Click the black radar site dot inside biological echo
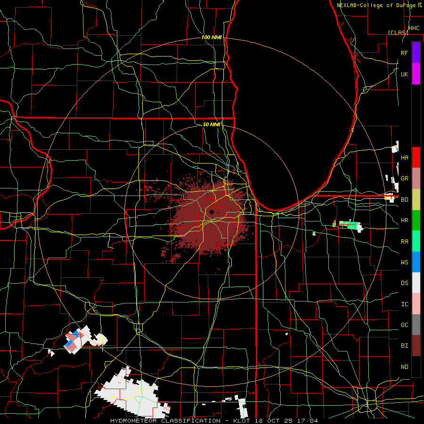The height and width of the screenshot is (424, 424). click(x=212, y=212)
